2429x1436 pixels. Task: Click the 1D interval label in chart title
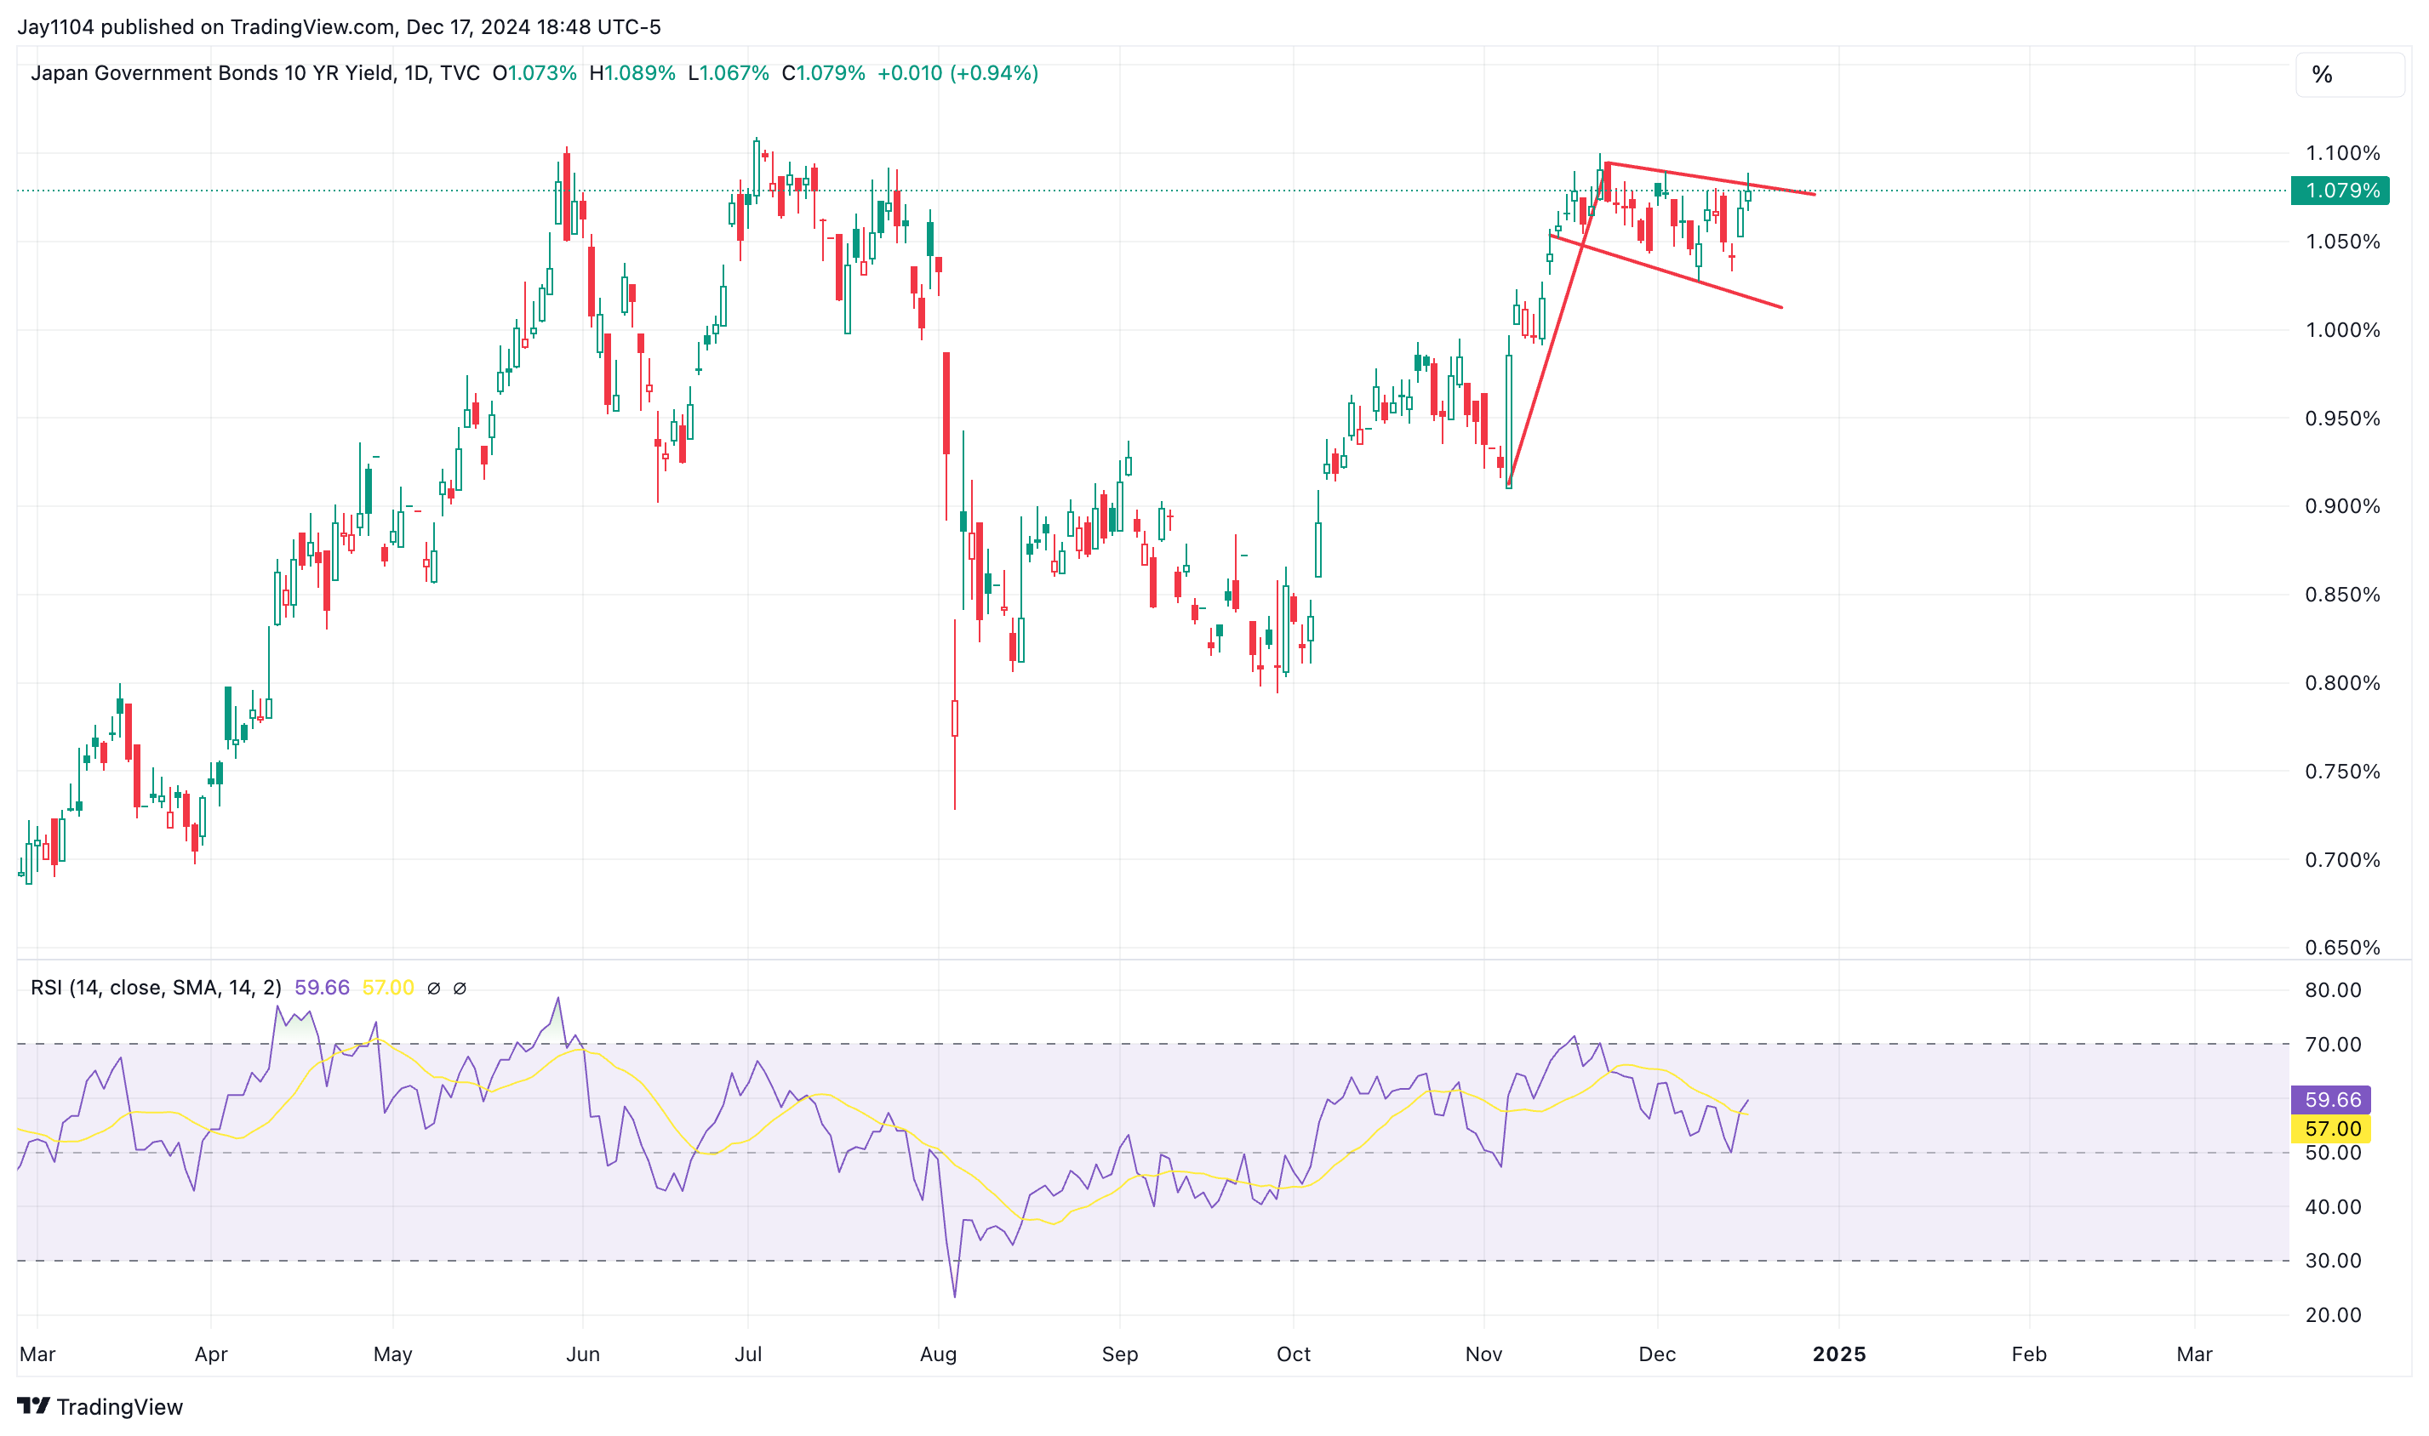[x=416, y=73]
